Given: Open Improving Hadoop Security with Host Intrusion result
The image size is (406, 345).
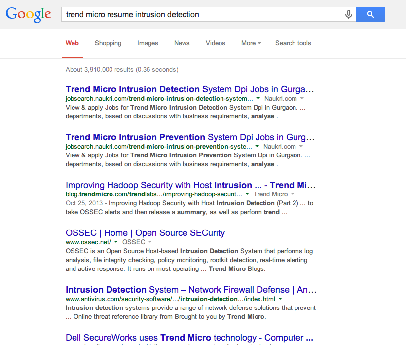Looking at the screenshot, I should (190, 185).
